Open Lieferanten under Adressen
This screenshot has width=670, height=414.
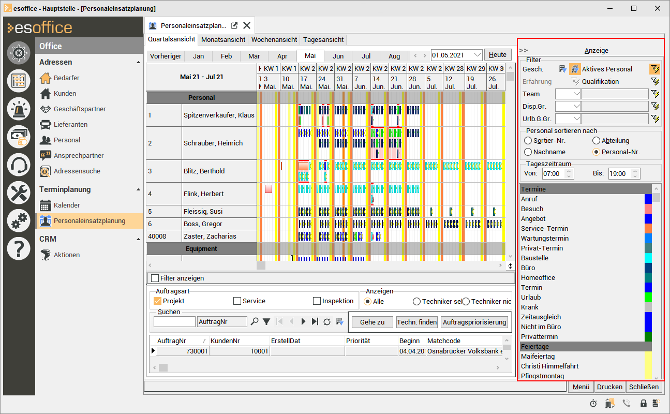(70, 124)
